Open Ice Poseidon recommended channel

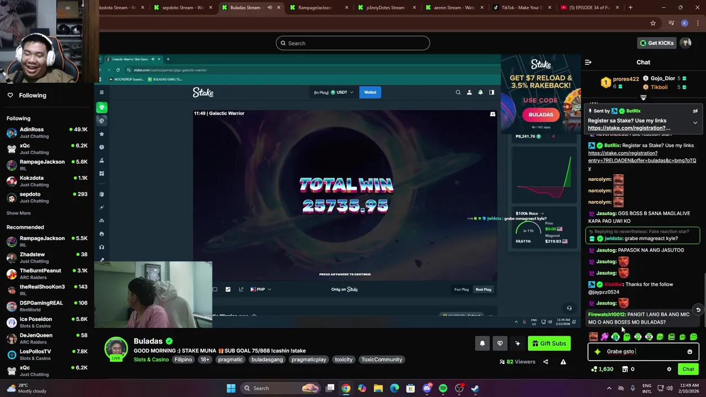47,322
